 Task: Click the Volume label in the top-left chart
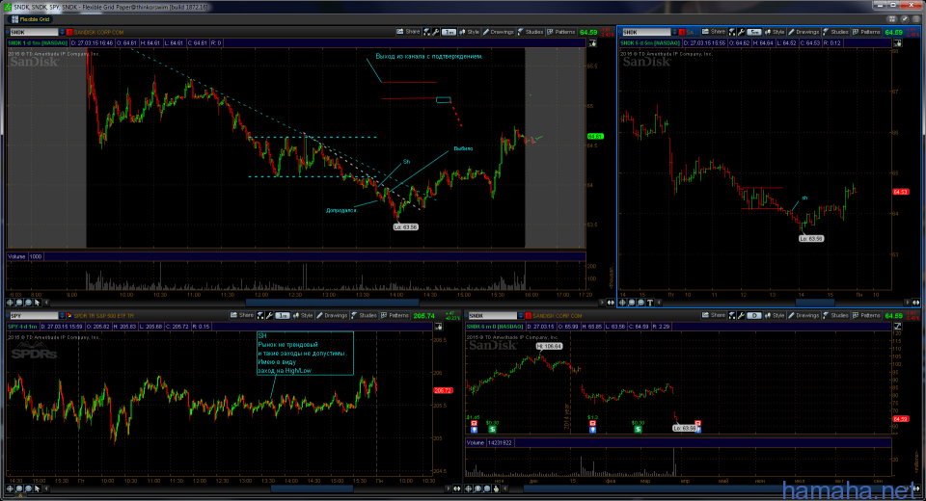click(x=16, y=256)
